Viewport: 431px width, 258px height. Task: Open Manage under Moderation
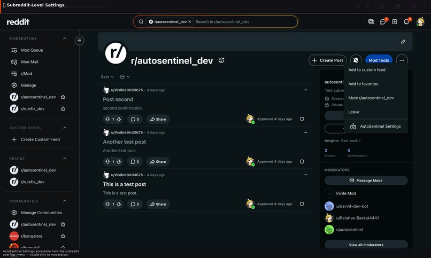click(28, 85)
